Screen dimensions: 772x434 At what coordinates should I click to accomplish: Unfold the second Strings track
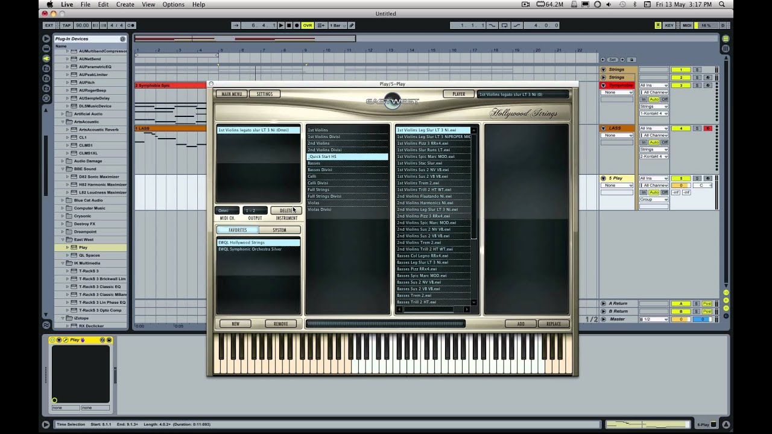click(603, 77)
